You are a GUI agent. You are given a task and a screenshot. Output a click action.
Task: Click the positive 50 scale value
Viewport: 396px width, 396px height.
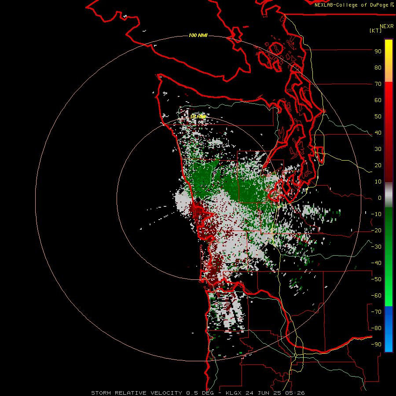coord(378,117)
